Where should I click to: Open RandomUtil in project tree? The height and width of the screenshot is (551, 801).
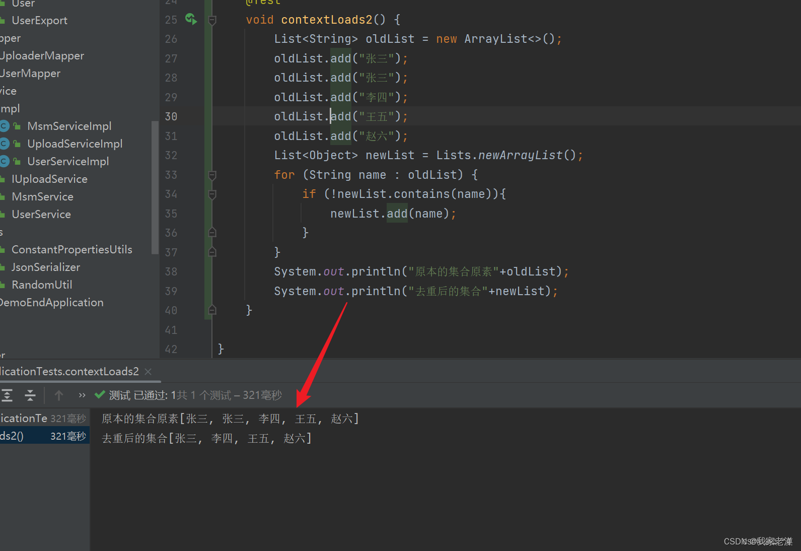point(42,285)
